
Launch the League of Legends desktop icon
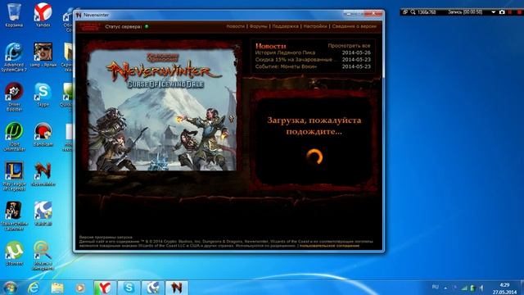click(14, 176)
